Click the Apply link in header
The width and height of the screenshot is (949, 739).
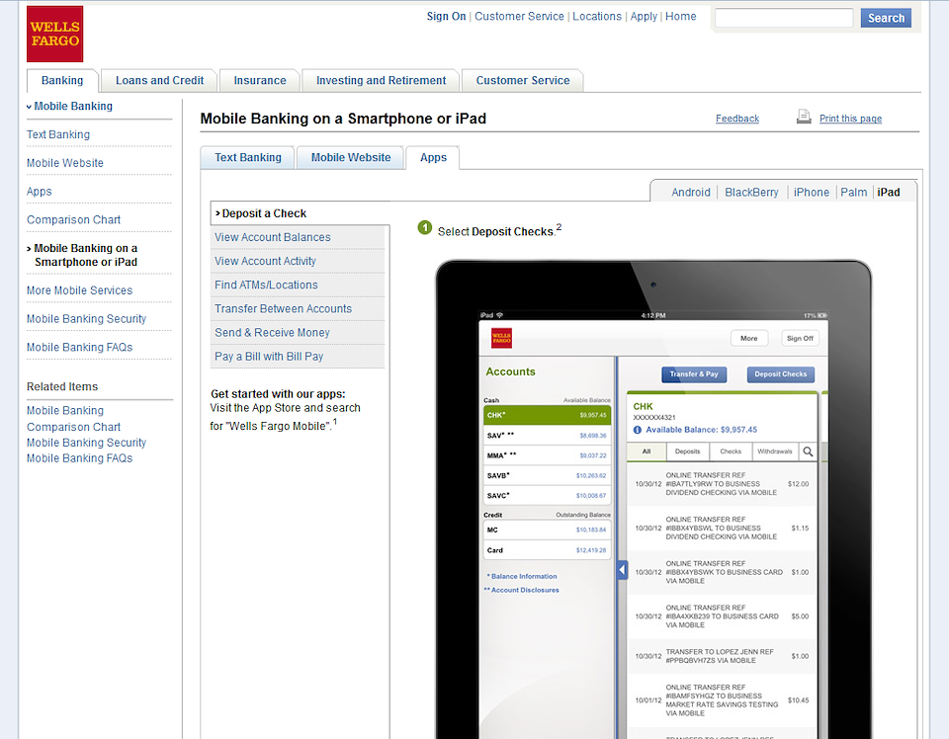click(644, 17)
